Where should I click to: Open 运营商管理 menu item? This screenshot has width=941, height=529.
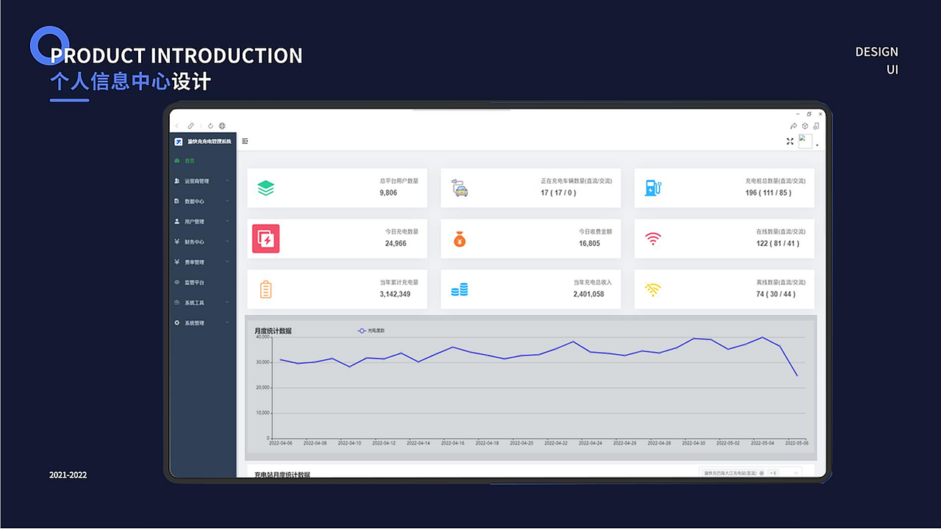point(203,181)
